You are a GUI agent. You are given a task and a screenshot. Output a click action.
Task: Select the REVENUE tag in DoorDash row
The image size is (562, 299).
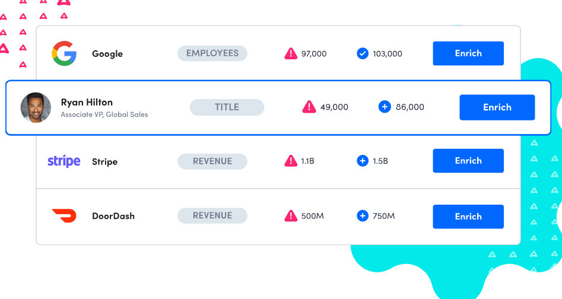click(x=212, y=215)
